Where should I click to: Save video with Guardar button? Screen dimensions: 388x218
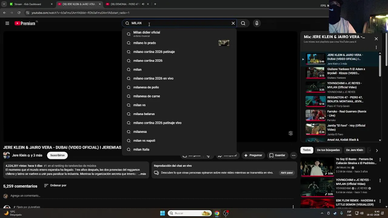coord(277,155)
